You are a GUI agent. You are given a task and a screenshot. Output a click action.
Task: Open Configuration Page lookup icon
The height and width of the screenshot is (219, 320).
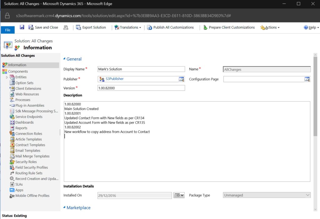pos(307,79)
